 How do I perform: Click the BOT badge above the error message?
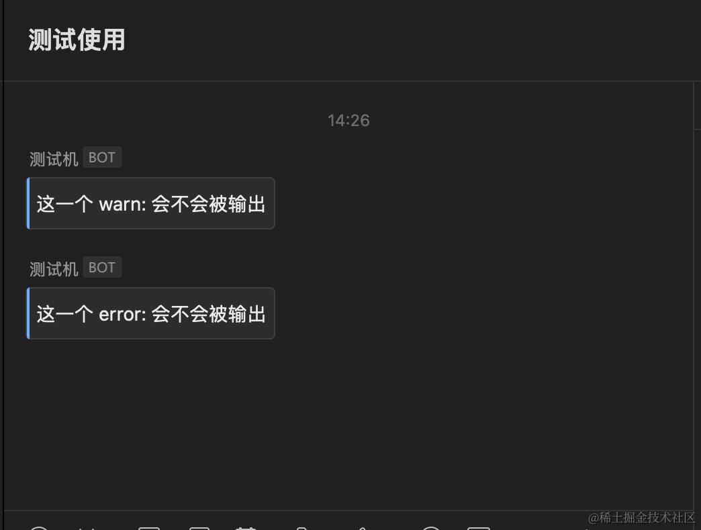click(102, 267)
